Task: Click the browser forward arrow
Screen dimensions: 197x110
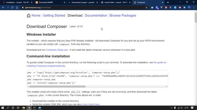Action: (x=8, y=7)
